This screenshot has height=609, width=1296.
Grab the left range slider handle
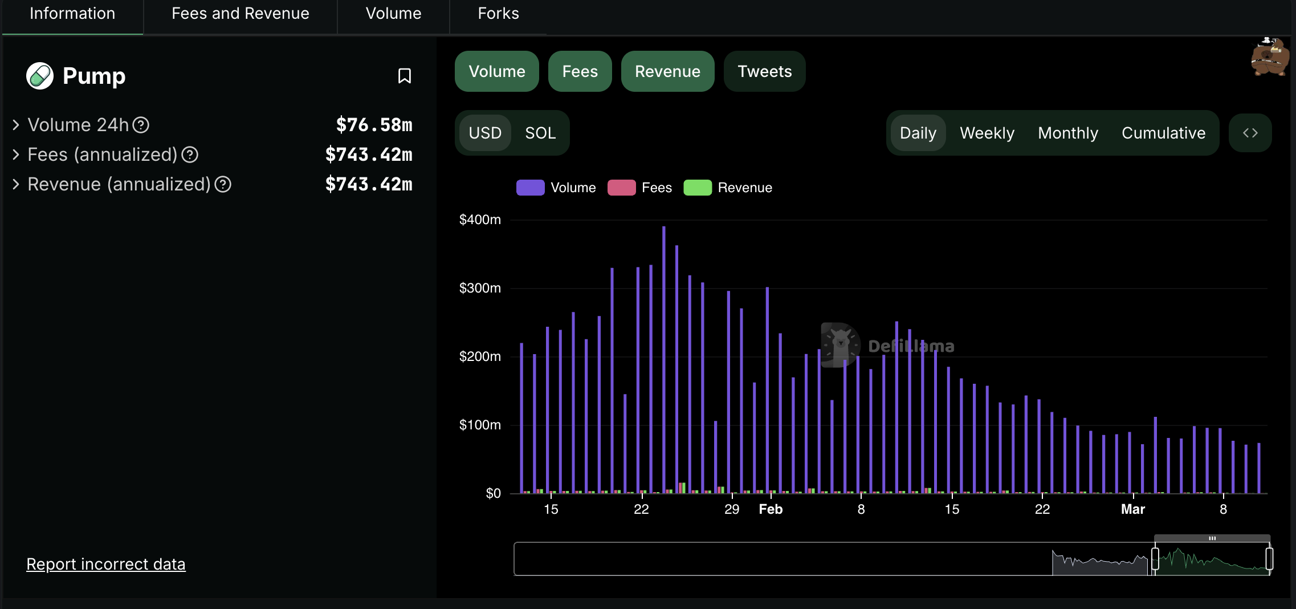point(1155,558)
